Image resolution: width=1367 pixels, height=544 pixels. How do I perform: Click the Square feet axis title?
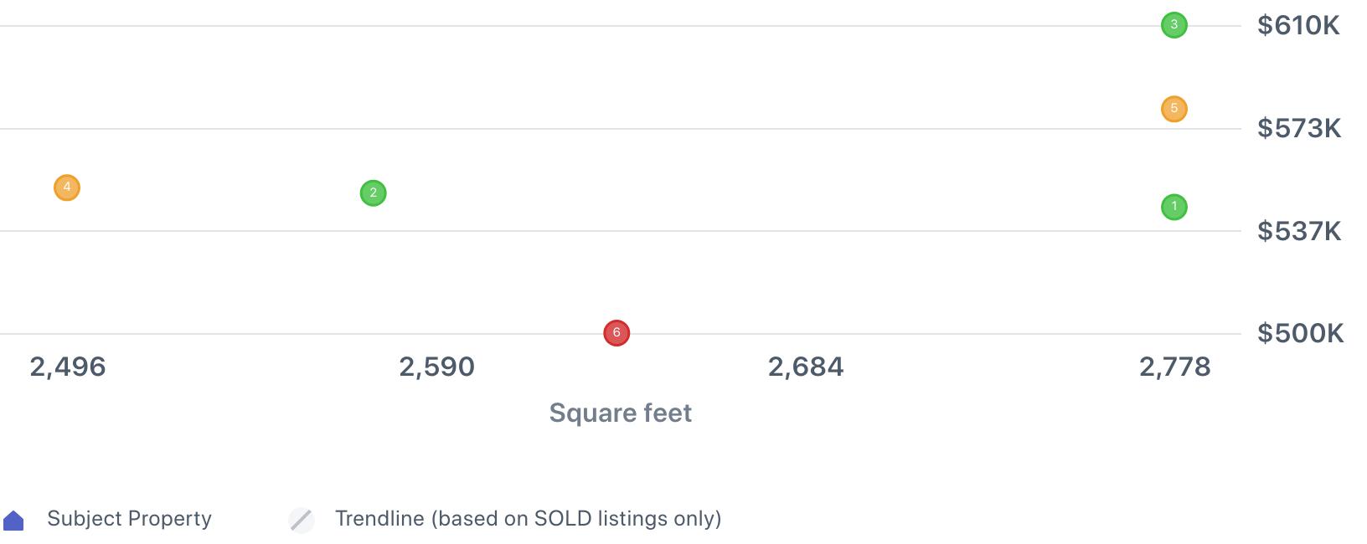tap(620, 413)
